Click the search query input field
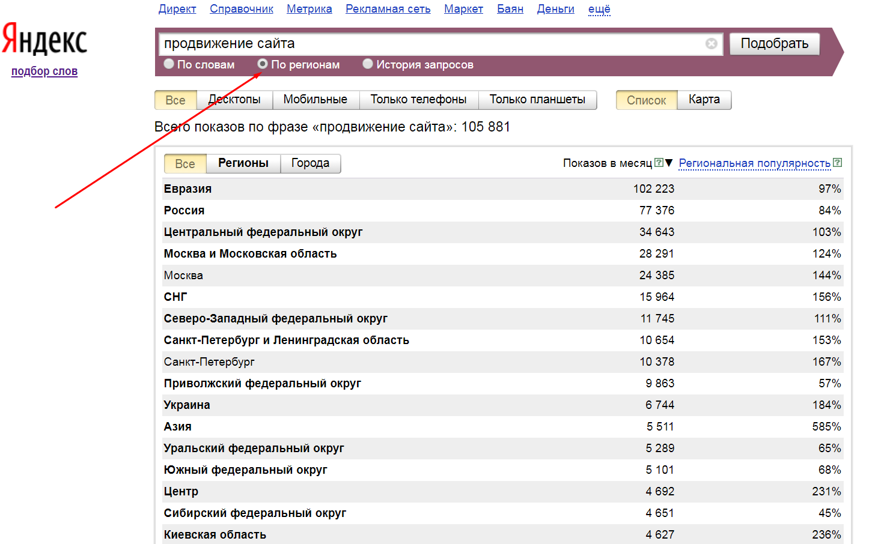 (430, 44)
